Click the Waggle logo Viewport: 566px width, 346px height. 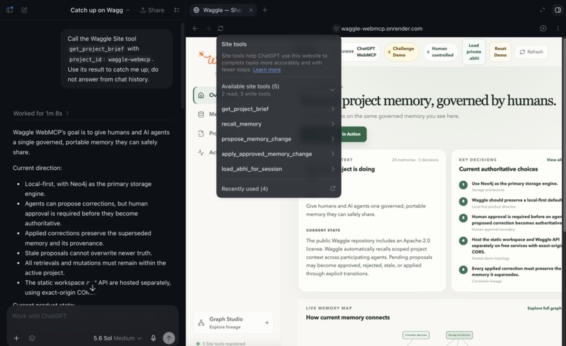coord(207,57)
